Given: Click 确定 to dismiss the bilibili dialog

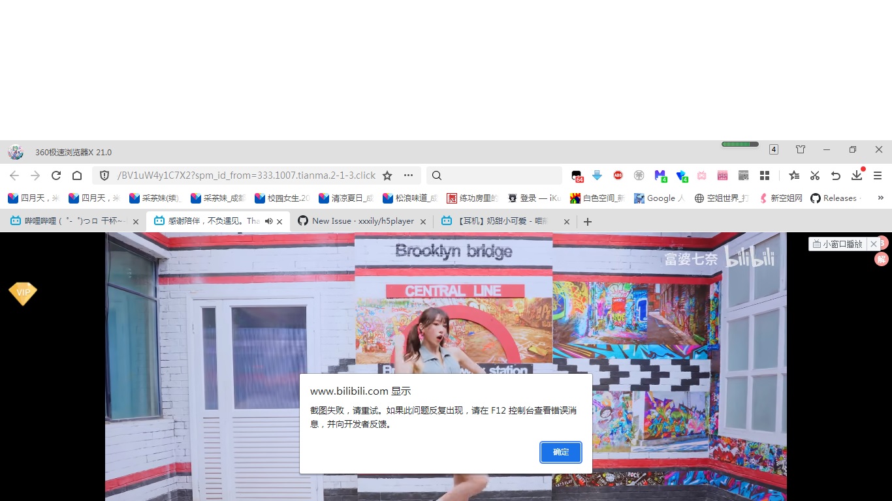Looking at the screenshot, I should (560, 452).
